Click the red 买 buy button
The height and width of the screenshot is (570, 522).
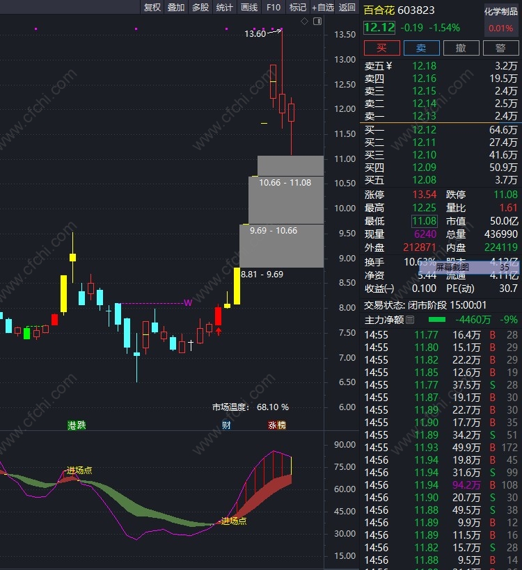pyautogui.click(x=382, y=48)
